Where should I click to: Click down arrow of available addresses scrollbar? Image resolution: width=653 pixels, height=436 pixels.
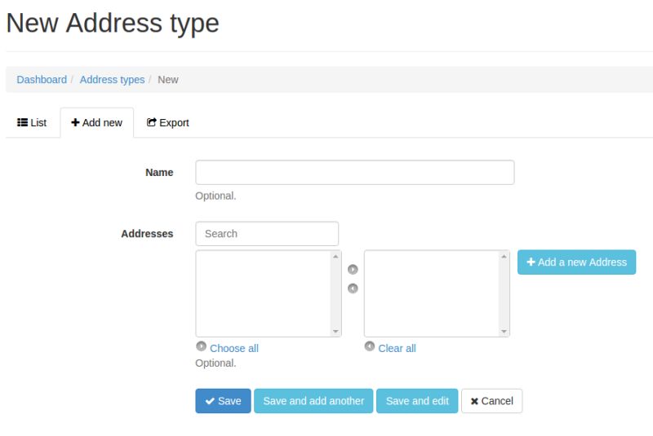point(335,331)
